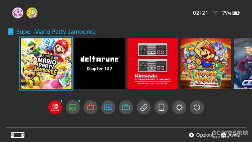Open the Virtual Game Cards icon
This screenshot has height=142, width=252.
161,107
